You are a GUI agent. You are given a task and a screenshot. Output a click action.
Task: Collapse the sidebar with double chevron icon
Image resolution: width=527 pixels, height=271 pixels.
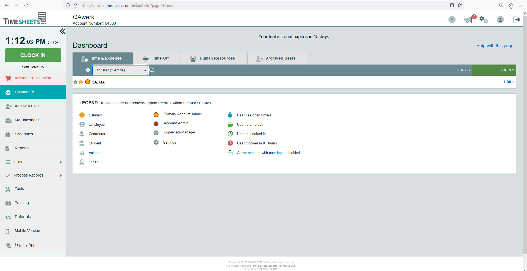pos(63,31)
